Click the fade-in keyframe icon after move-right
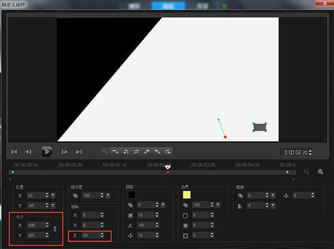 click(x=168, y=152)
